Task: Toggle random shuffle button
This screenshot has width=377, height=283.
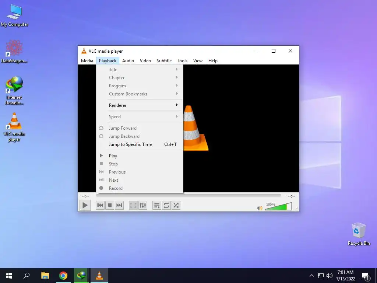Action: tap(176, 205)
